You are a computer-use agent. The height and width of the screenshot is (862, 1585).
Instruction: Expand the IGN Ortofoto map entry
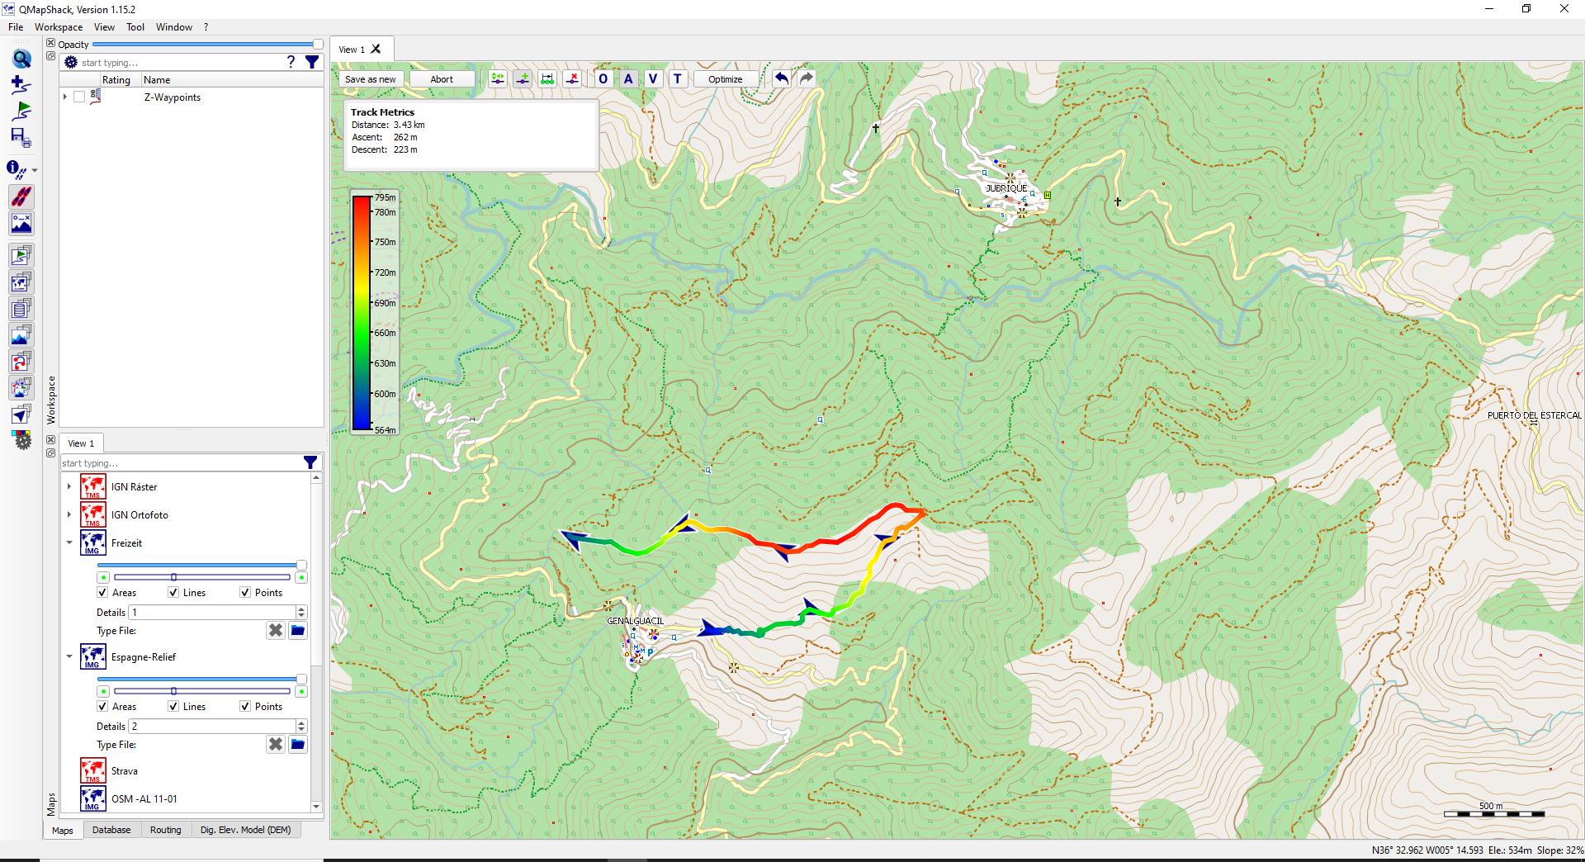(69, 514)
